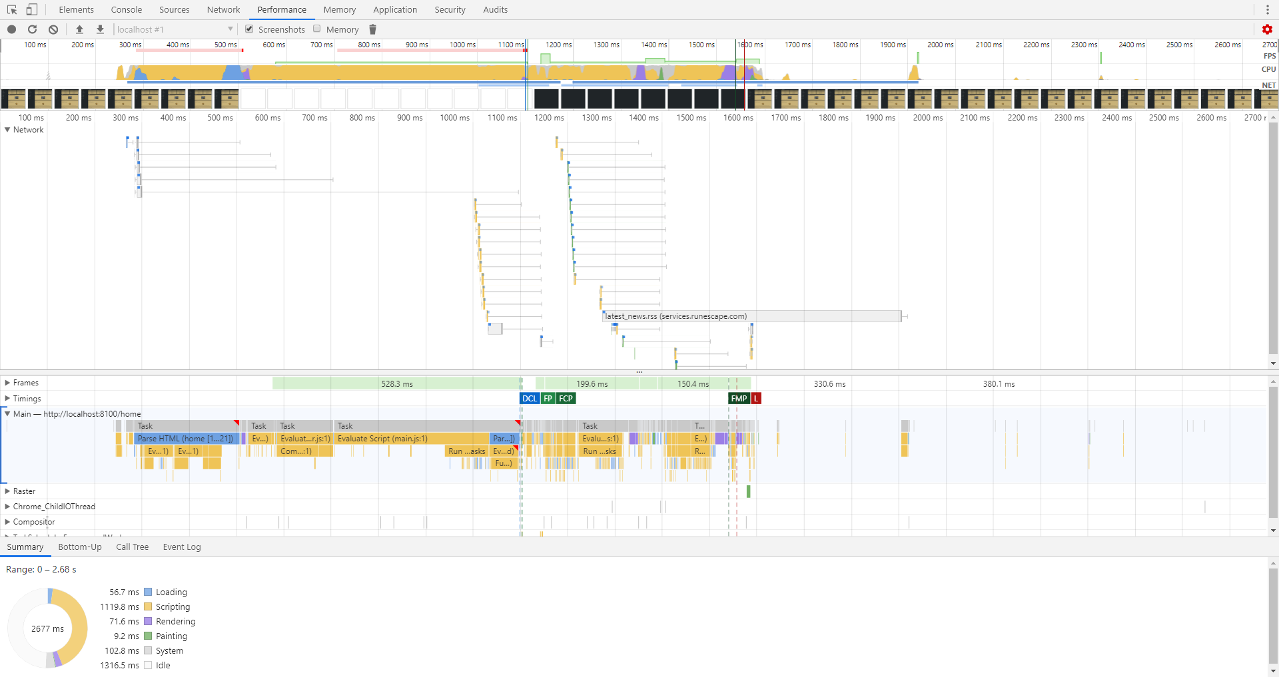
Task: Expand the Frames track
Action: 7,383
